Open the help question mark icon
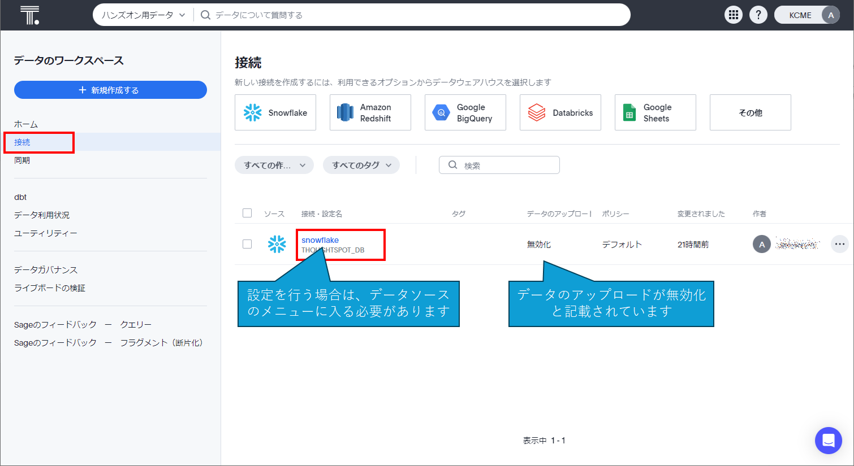The height and width of the screenshot is (466, 854). pyautogui.click(x=758, y=15)
